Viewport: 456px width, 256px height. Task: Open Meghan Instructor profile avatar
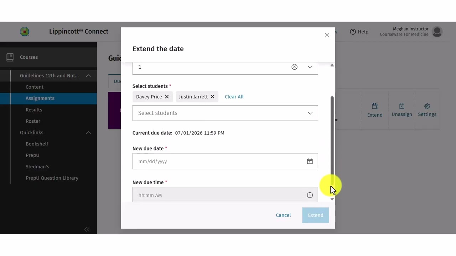(x=437, y=32)
